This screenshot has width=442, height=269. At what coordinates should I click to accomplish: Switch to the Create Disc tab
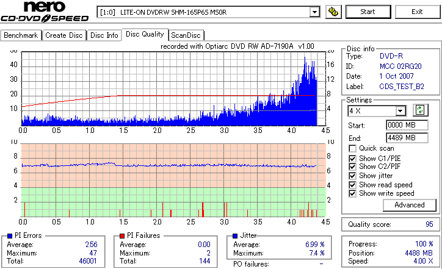click(64, 35)
